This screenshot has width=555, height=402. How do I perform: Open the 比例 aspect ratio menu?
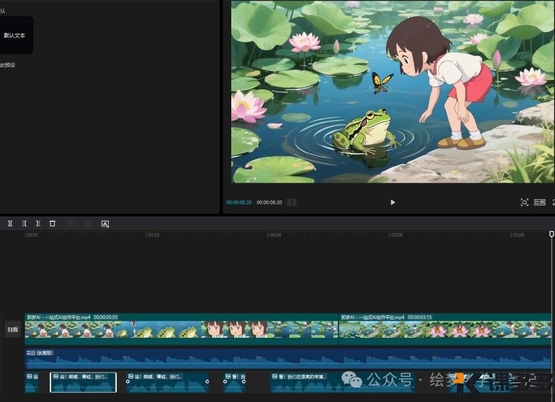540,202
